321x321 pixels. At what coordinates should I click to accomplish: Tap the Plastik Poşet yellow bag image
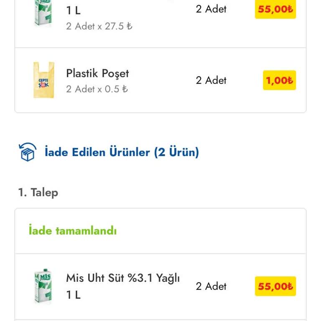click(43, 80)
